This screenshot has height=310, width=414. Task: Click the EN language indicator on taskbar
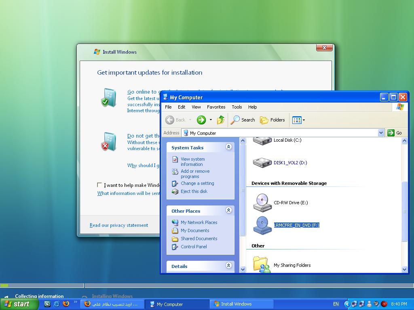pos(336,304)
